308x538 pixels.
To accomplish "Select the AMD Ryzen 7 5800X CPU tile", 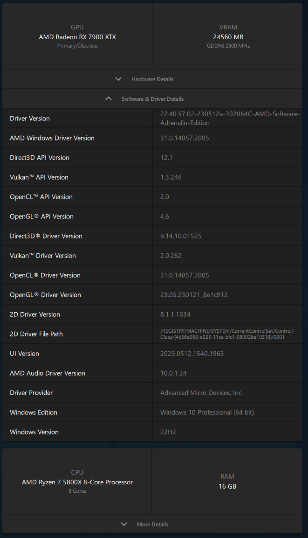I will (77, 481).
